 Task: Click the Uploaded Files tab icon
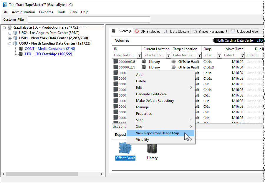pos(233,31)
